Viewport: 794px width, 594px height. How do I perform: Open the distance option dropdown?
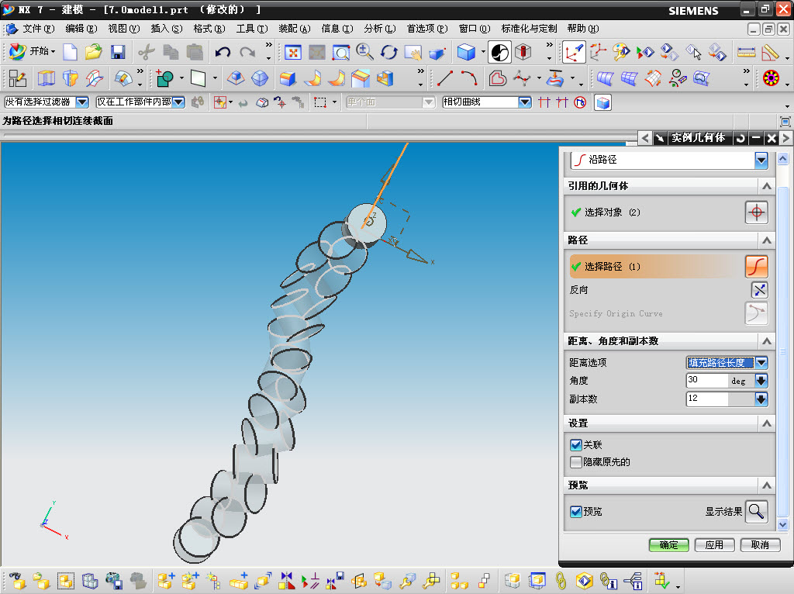click(761, 363)
